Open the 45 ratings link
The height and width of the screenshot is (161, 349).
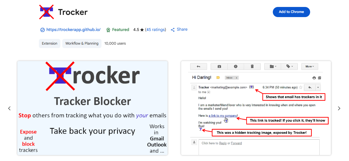coord(155,30)
